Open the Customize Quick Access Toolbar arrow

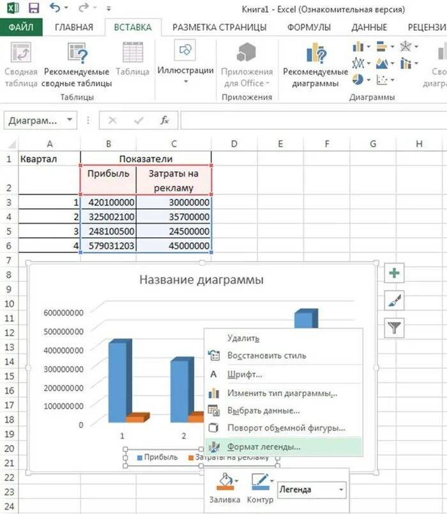(109, 8)
